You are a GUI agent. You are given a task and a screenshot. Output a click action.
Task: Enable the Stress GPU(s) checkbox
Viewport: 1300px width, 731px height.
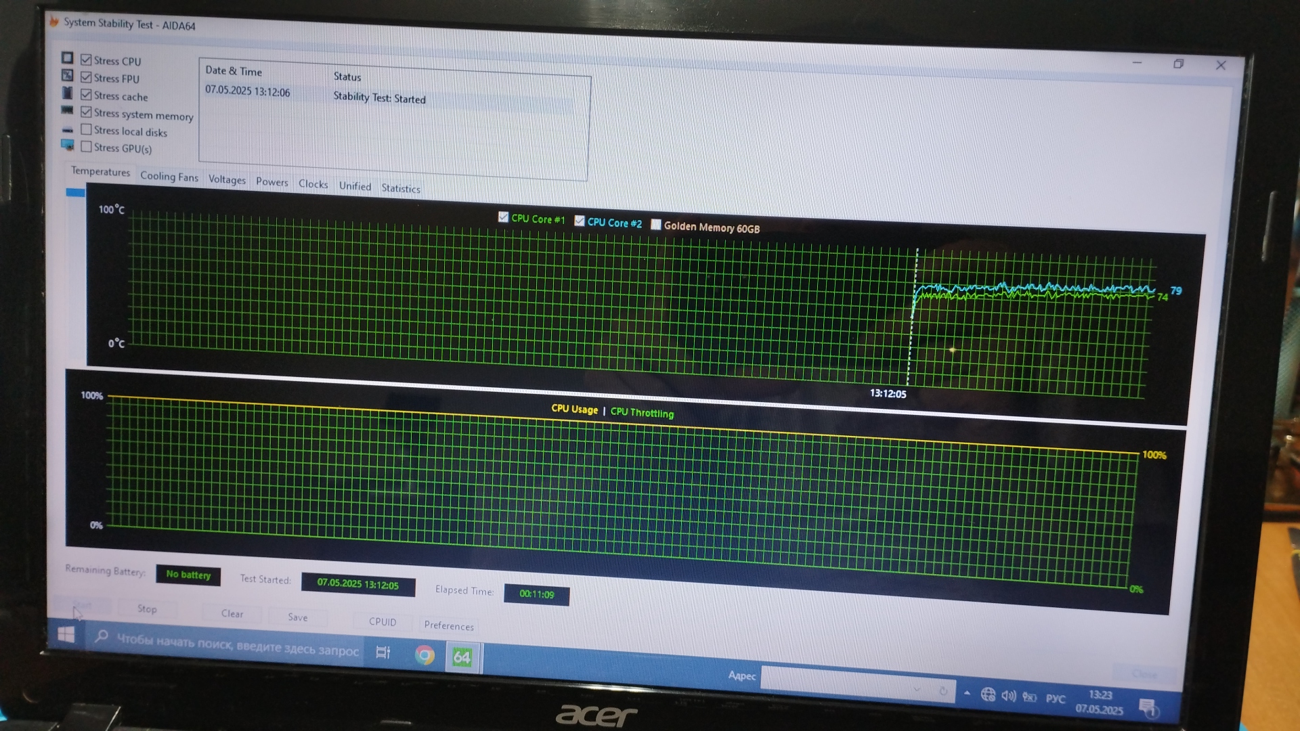click(x=86, y=146)
